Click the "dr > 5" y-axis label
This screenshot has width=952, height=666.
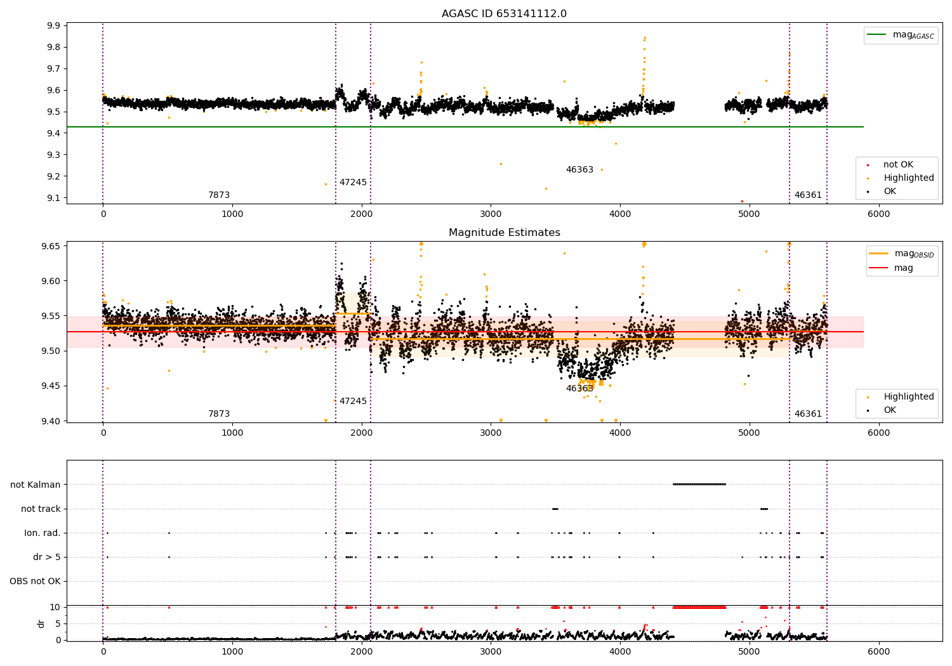[47, 558]
